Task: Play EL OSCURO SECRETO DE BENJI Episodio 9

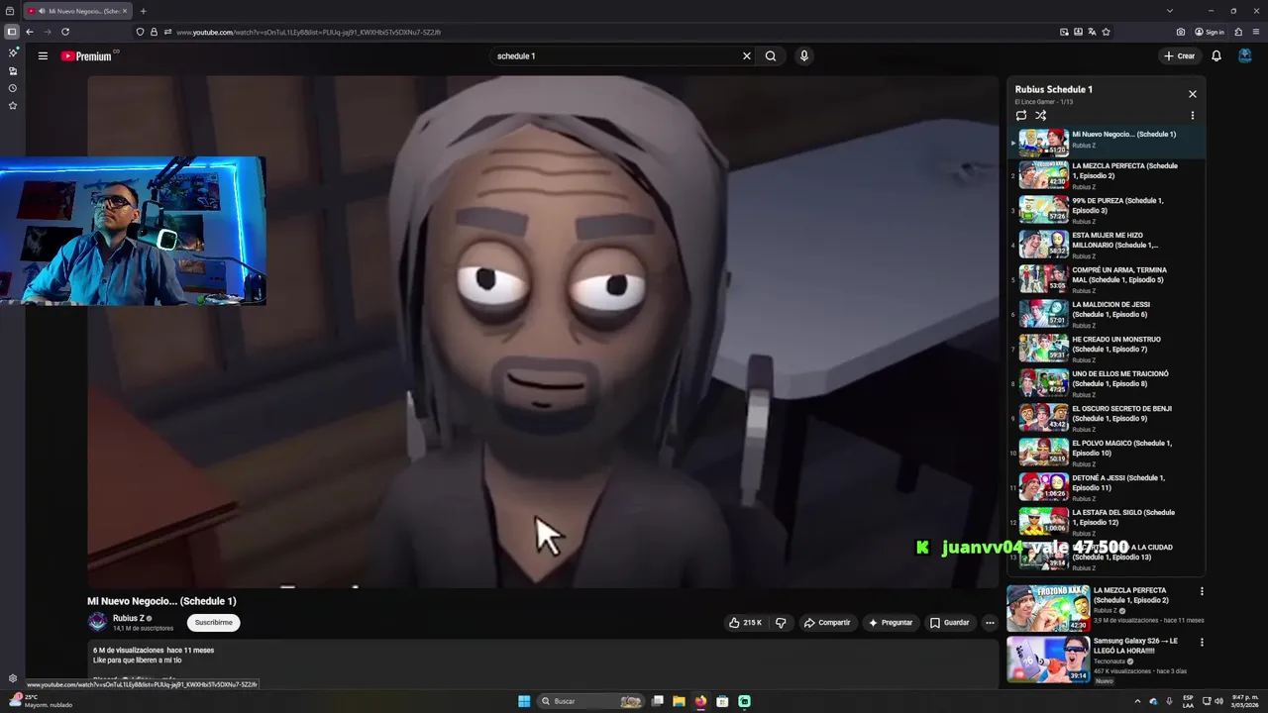Action: point(1108,418)
